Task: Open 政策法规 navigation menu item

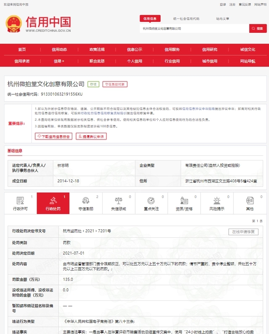Action: point(97,50)
